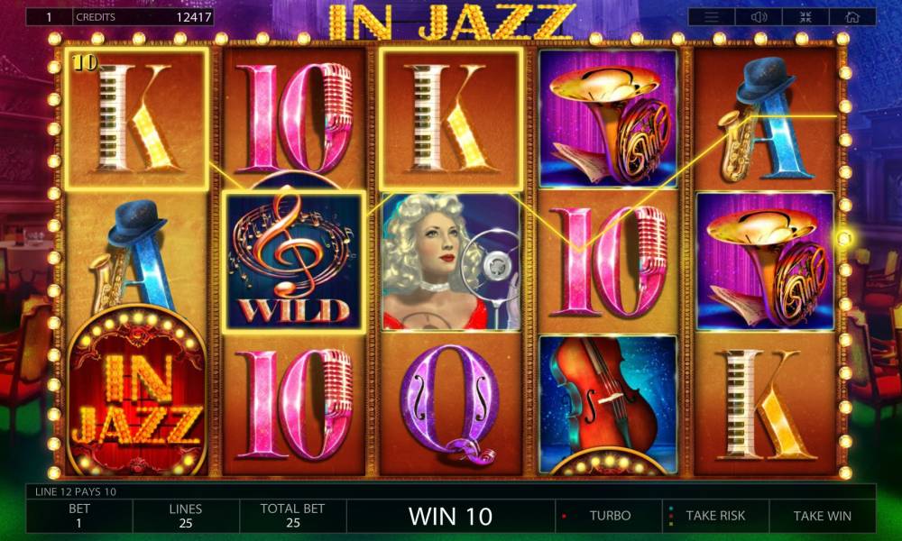
Task: Adjust the Lines count 25
Action: [x=185, y=516]
